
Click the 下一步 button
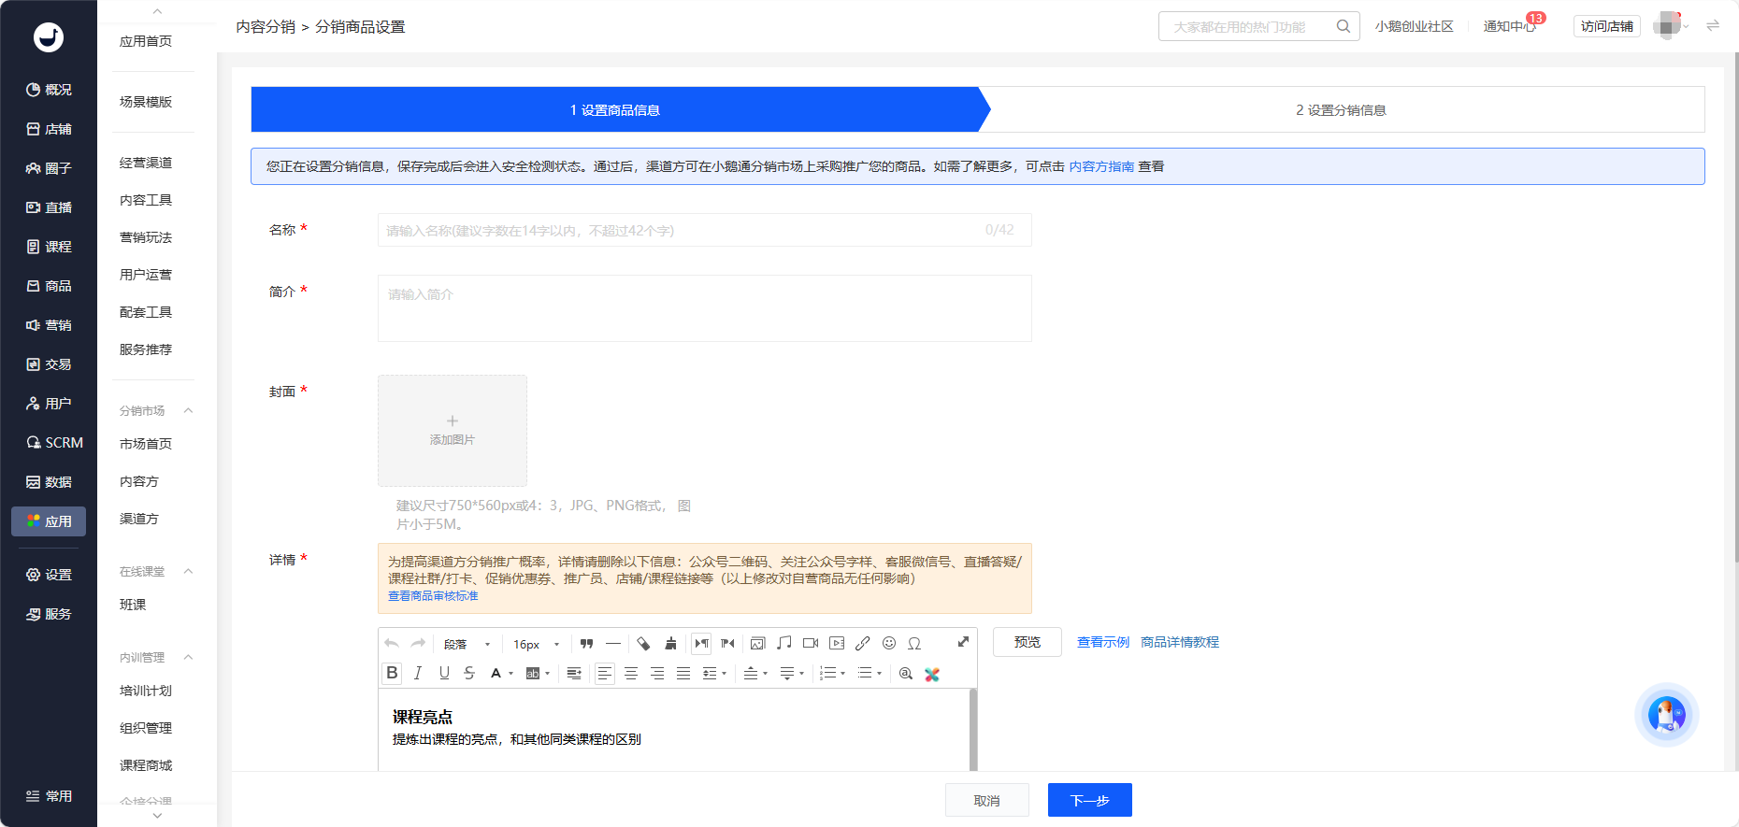1090,800
